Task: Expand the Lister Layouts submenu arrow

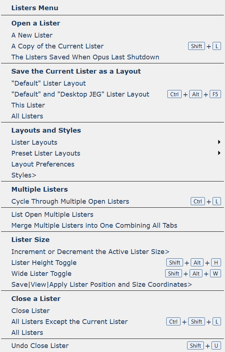Action: (219, 142)
